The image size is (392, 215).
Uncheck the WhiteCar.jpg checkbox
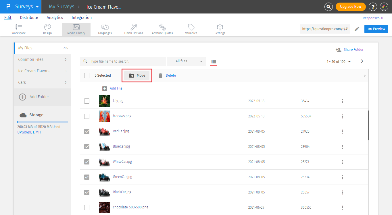87,162
